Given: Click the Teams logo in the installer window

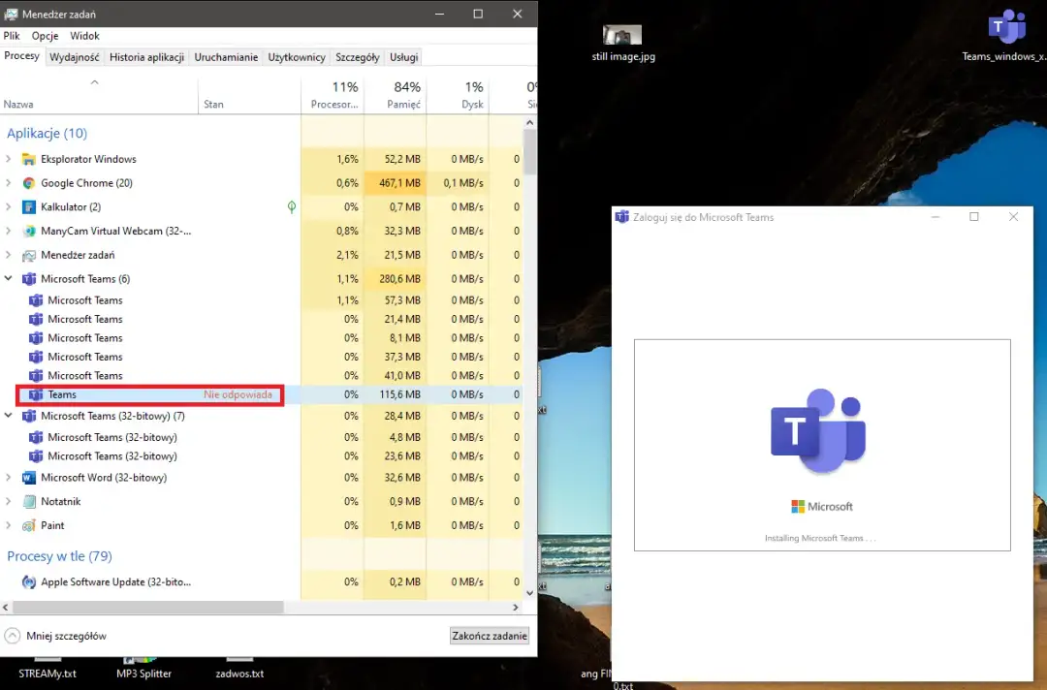Looking at the screenshot, I should click(822, 429).
